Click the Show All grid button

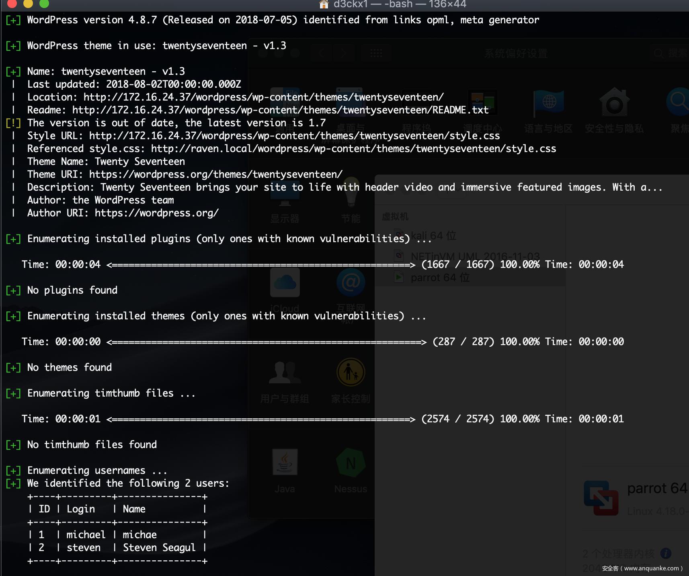coord(376,53)
